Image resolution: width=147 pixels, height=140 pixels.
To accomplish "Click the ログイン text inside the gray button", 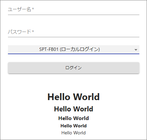I will [74, 68].
